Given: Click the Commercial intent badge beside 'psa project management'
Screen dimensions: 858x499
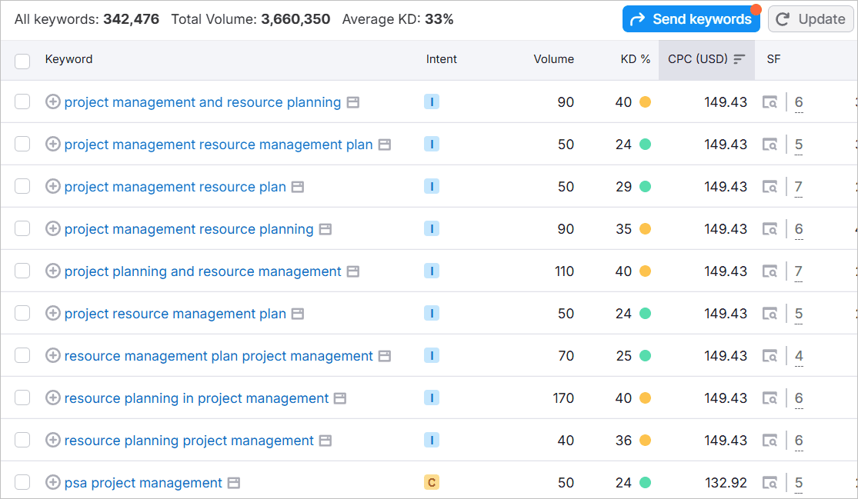Looking at the screenshot, I should tap(432, 482).
